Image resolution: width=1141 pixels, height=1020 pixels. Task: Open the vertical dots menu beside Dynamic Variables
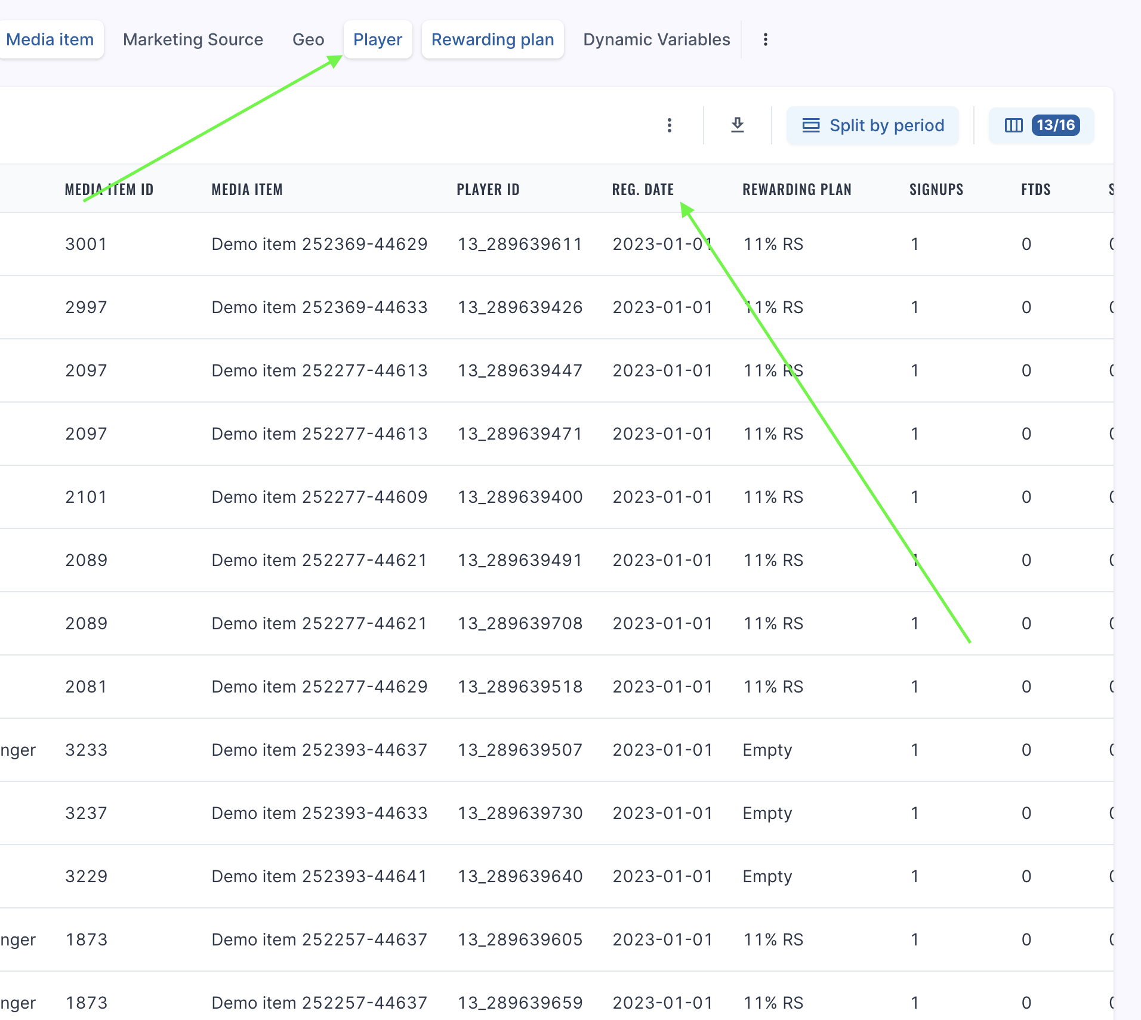766,39
